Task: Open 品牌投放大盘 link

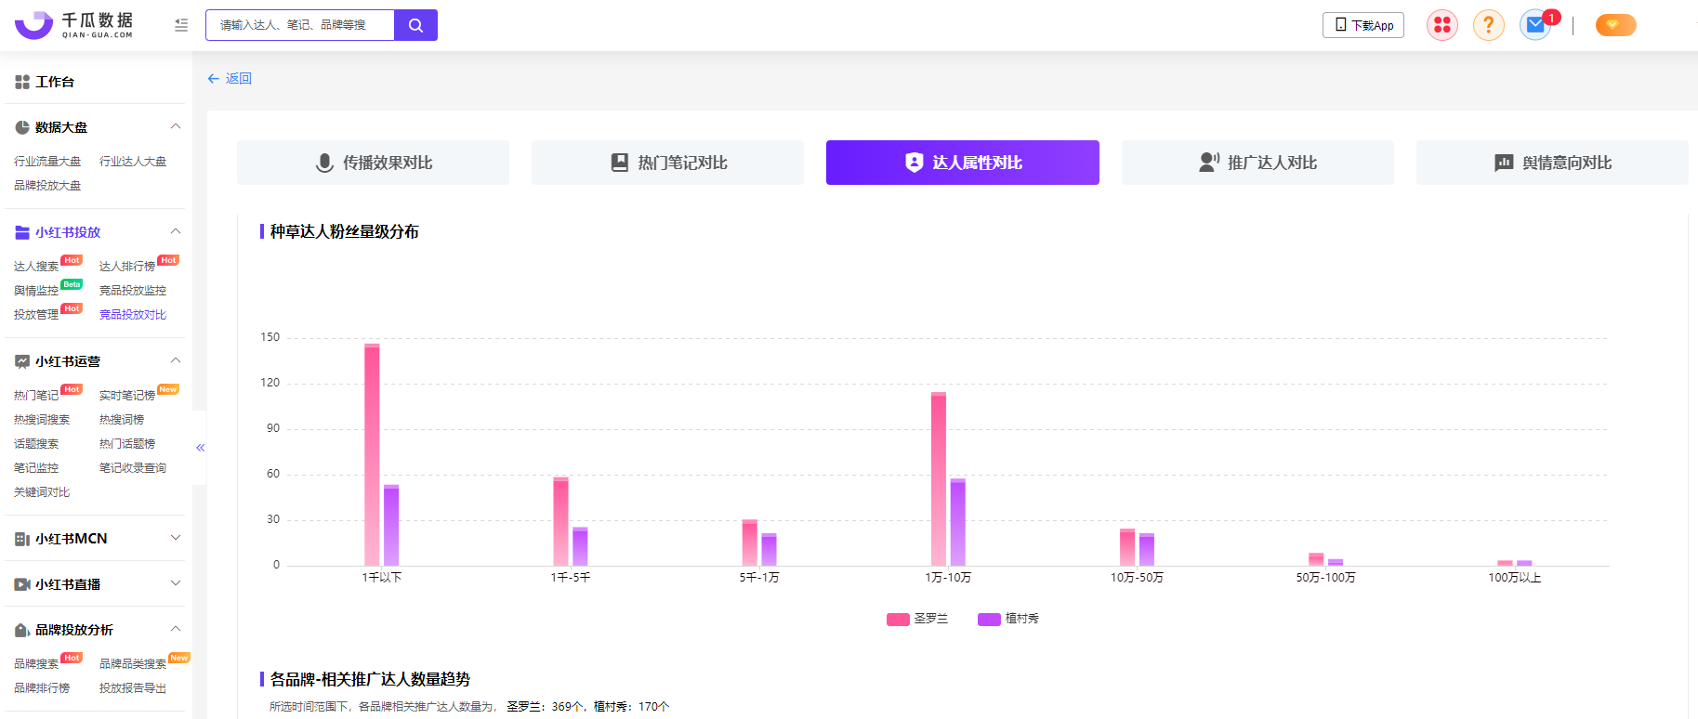Action: coord(47,186)
